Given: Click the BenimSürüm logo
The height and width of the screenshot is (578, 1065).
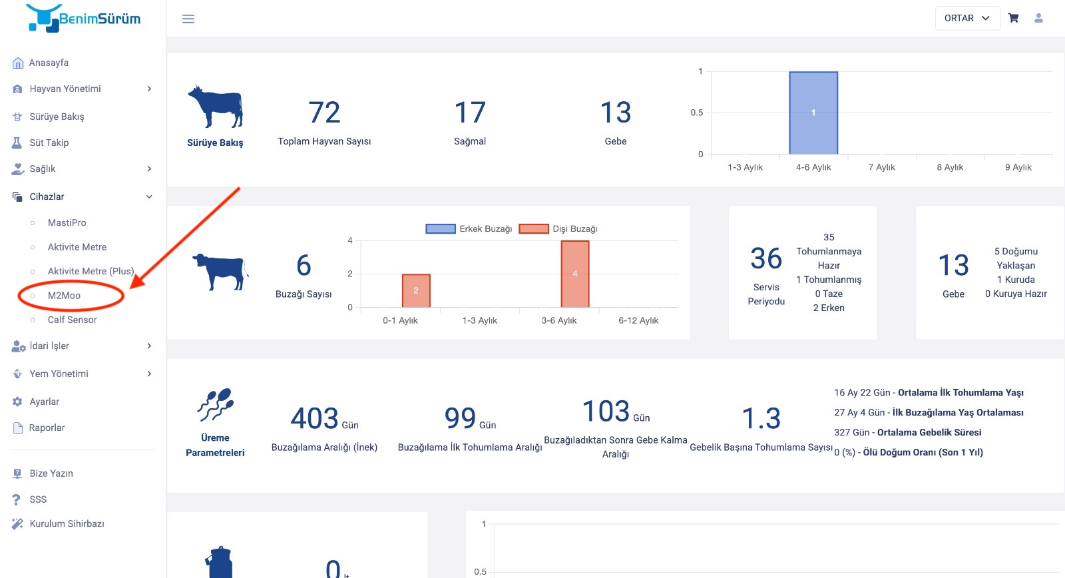Looking at the screenshot, I should [x=83, y=18].
